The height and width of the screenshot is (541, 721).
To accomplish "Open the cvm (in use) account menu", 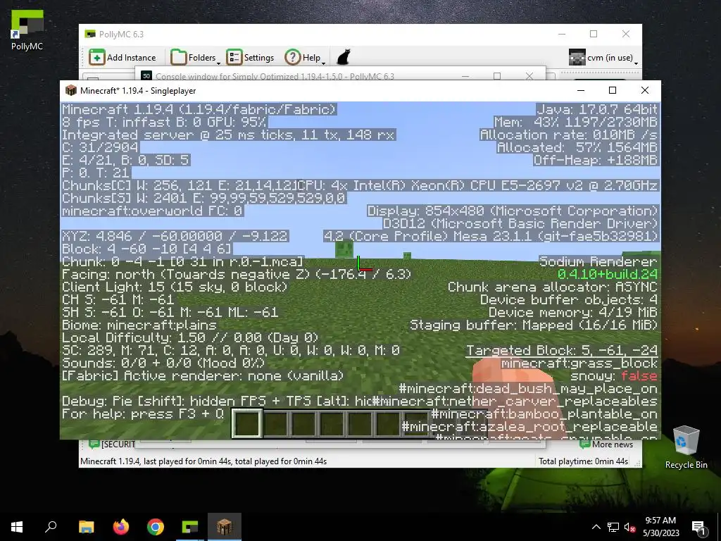I will pyautogui.click(x=603, y=58).
